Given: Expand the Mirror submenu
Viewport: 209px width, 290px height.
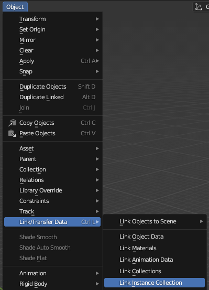Looking at the screenshot, I should coord(52,40).
